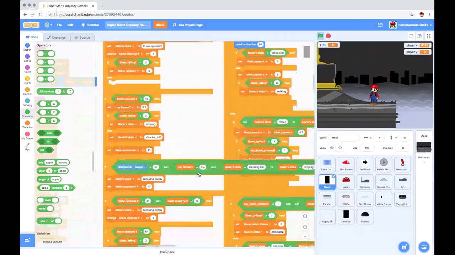This screenshot has width=455, height=255.
Task: Zoom in on the code workspace
Action: coord(305,216)
